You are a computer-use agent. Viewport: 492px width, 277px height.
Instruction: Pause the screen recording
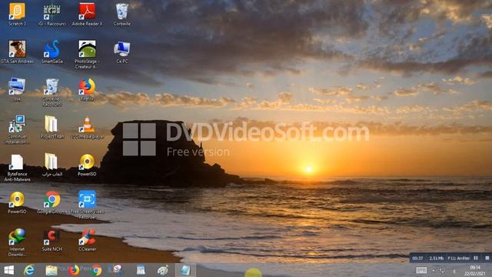476,258
